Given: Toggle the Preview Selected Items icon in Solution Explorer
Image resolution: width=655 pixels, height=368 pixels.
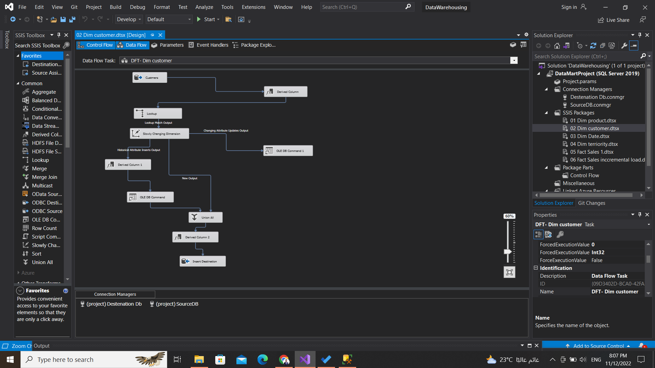Looking at the screenshot, I should 634,45.
